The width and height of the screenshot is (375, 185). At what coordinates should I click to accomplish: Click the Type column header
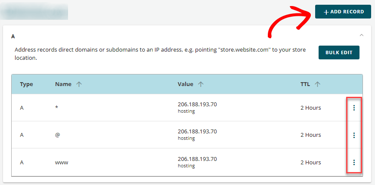click(x=26, y=84)
